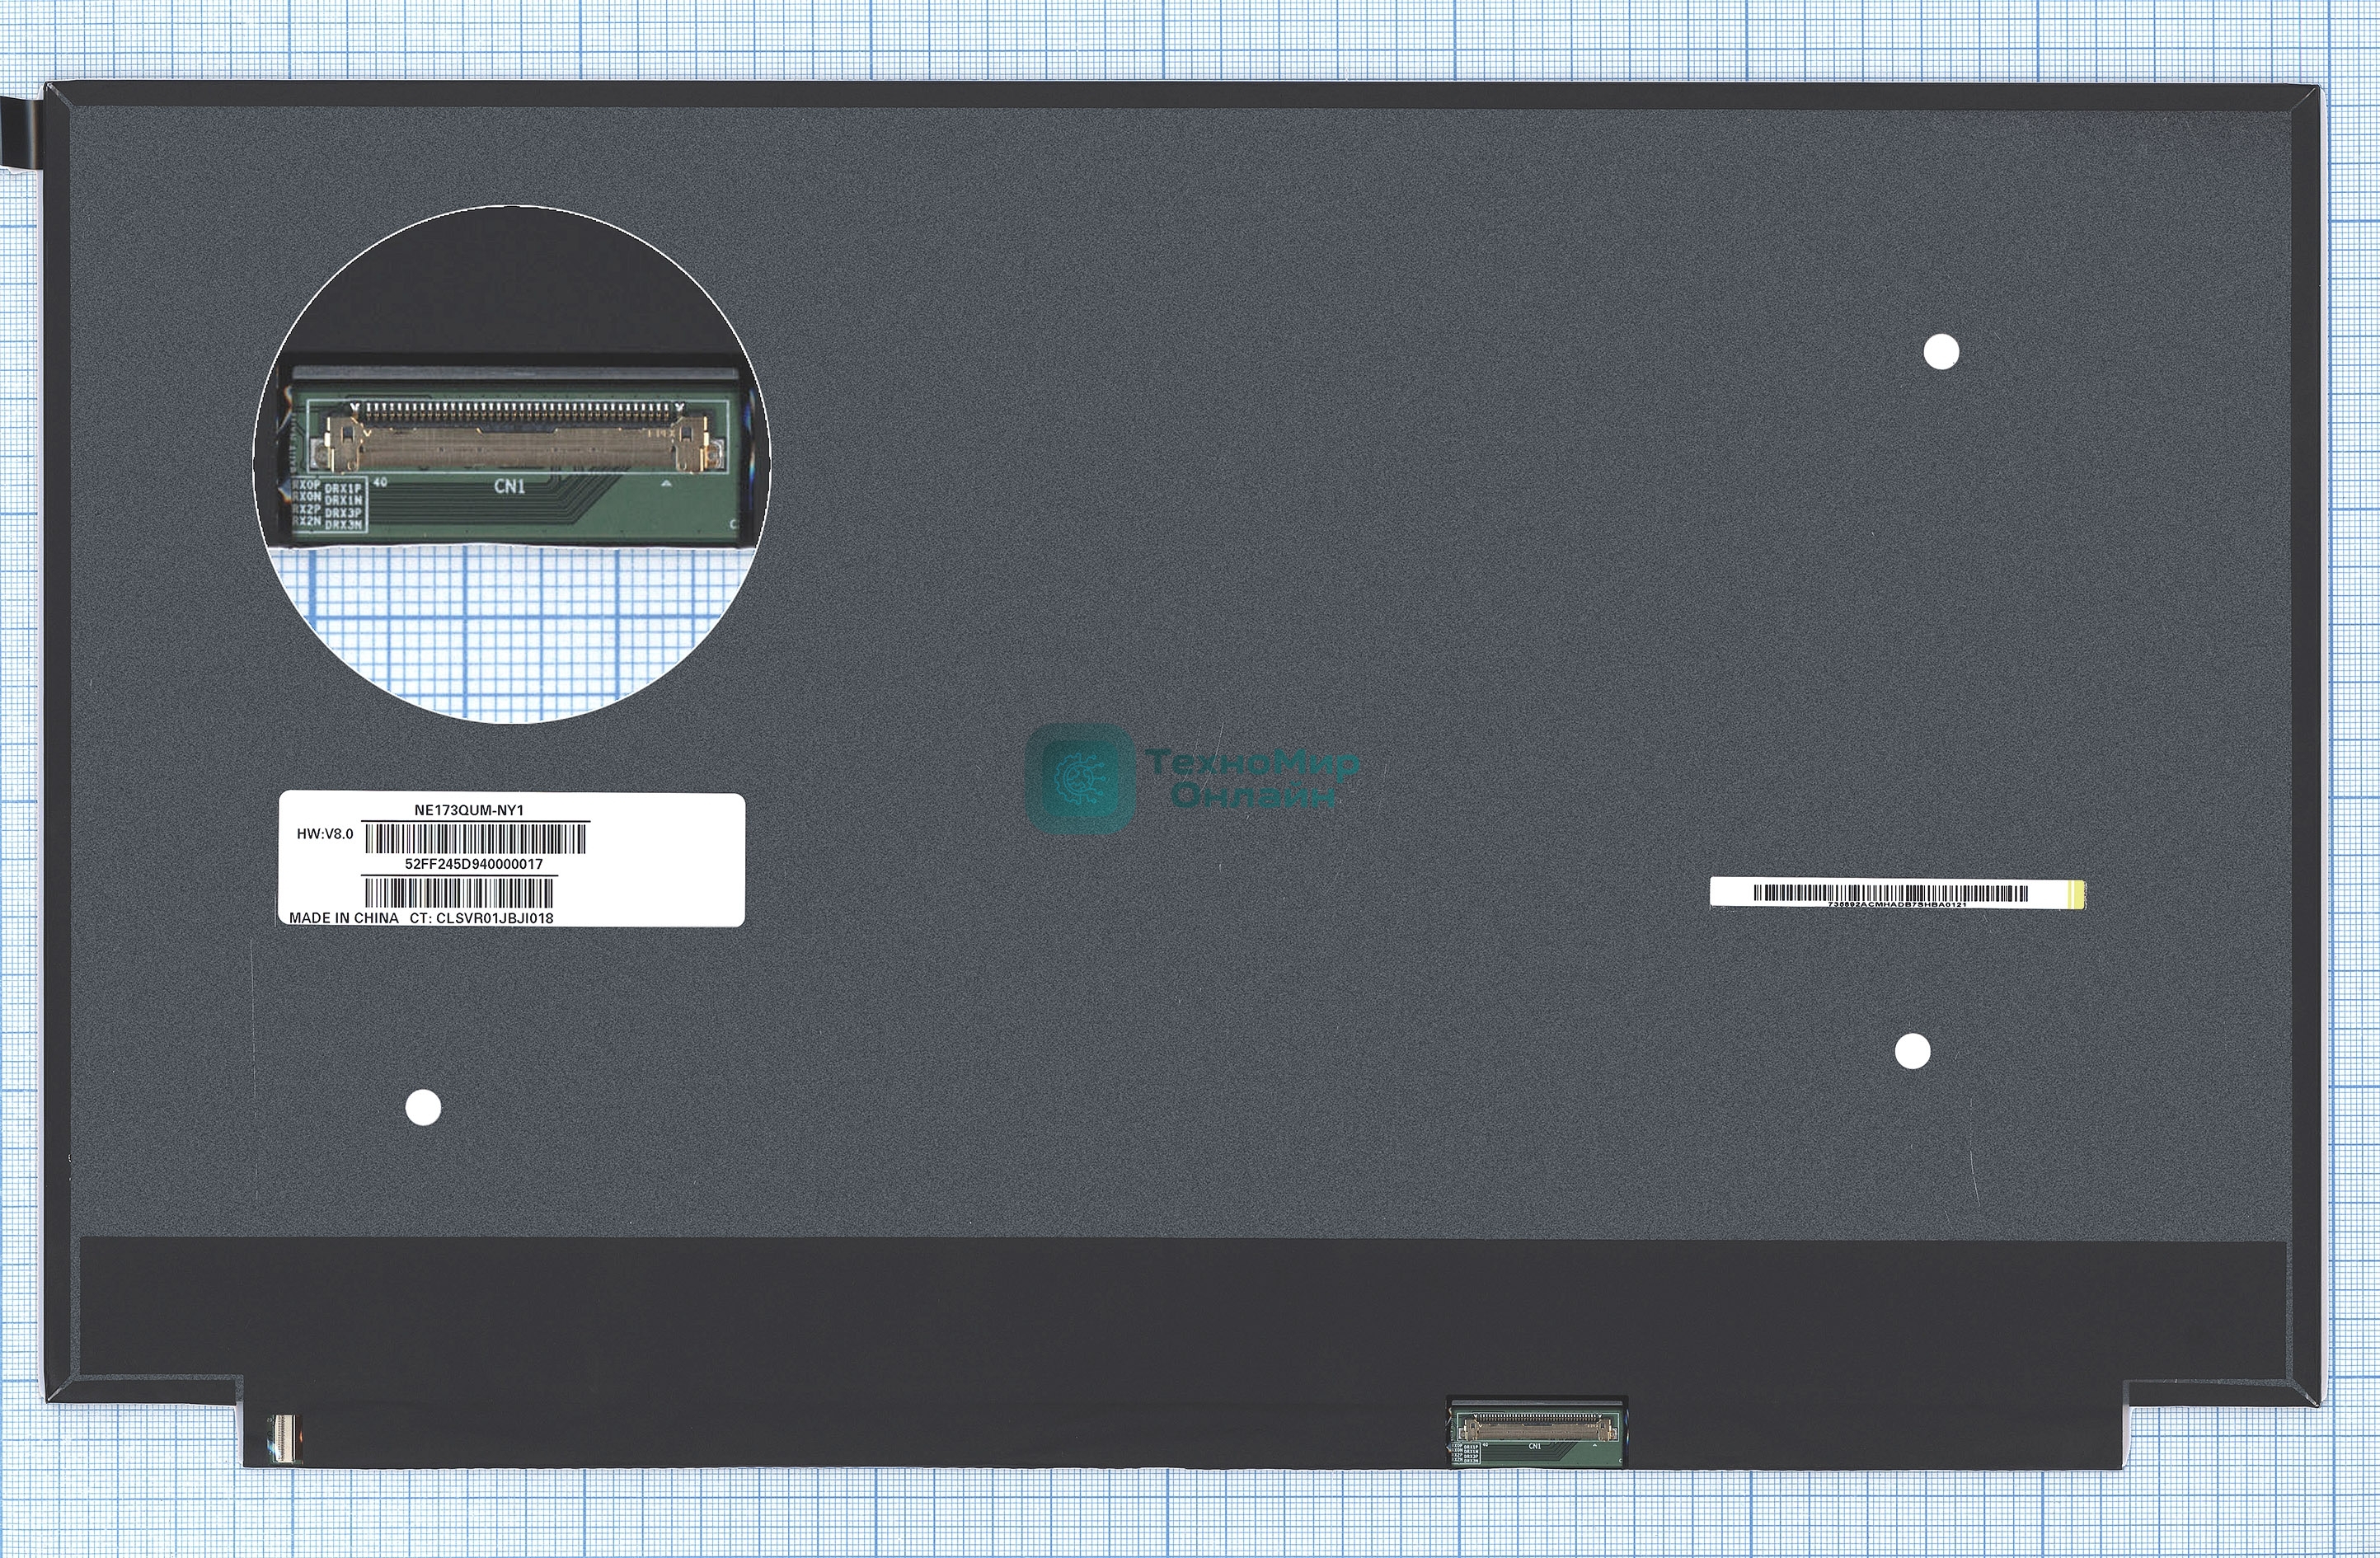Click the upper right white dot
The height and width of the screenshot is (1558, 2380).
(1941, 352)
